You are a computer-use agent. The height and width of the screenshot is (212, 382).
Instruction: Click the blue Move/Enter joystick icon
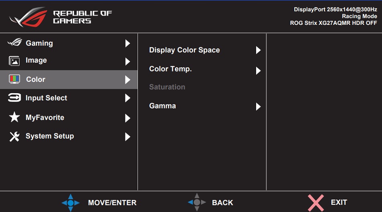point(70,203)
